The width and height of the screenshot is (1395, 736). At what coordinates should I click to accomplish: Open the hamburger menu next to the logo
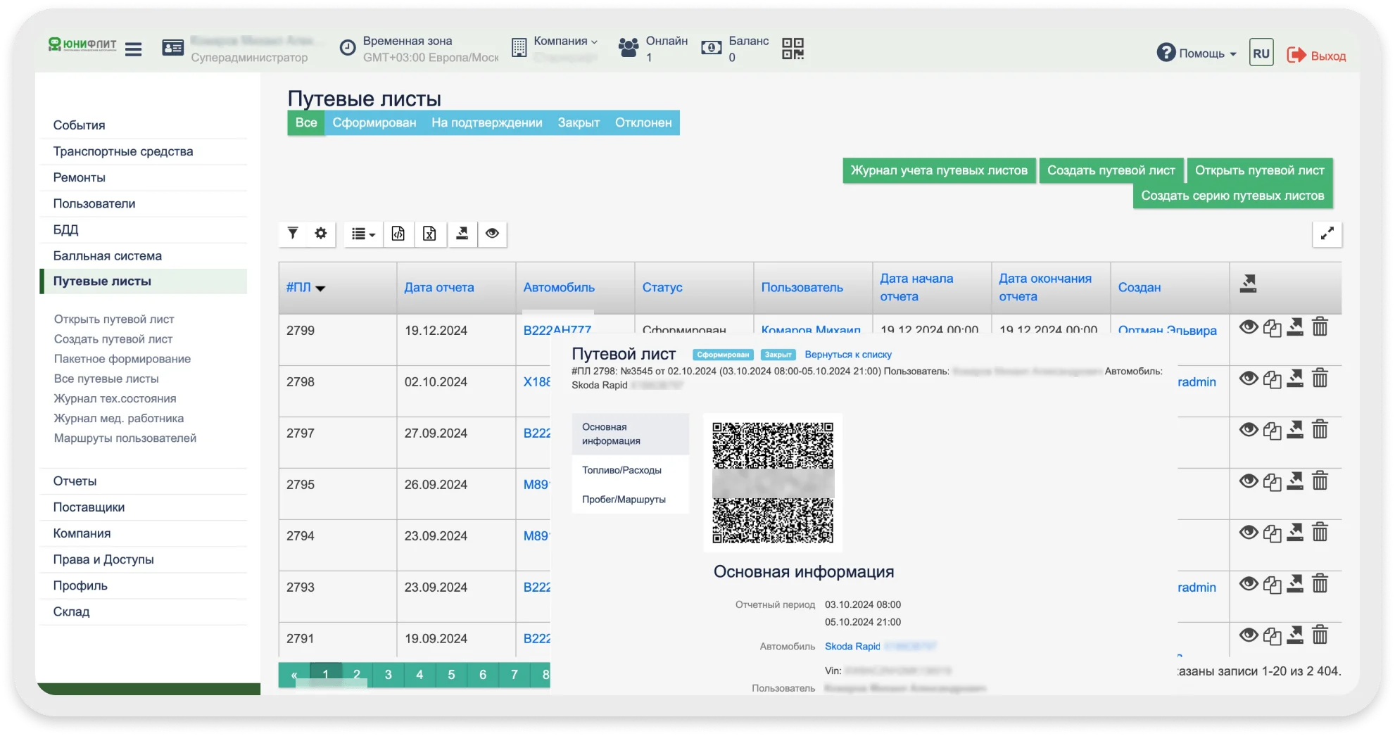click(133, 49)
